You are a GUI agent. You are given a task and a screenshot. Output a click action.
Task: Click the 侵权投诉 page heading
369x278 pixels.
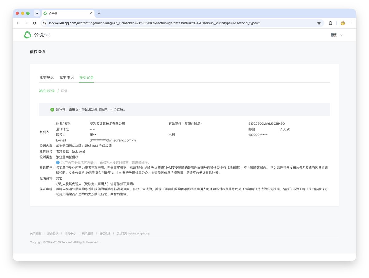[38, 52]
